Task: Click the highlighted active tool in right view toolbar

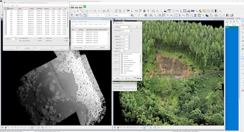Action: (144, 127)
